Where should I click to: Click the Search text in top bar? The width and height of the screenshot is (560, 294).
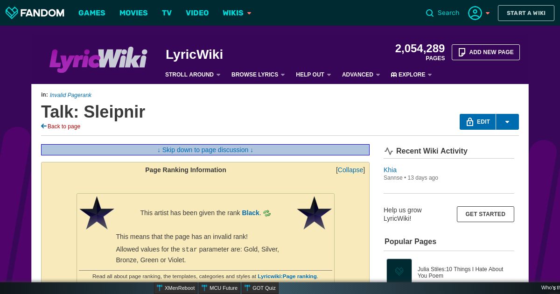[x=448, y=13]
